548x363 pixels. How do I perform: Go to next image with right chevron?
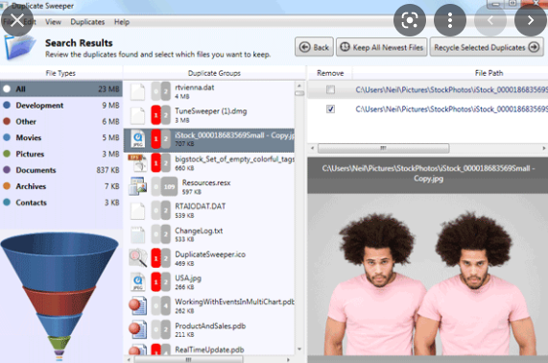[x=530, y=20]
